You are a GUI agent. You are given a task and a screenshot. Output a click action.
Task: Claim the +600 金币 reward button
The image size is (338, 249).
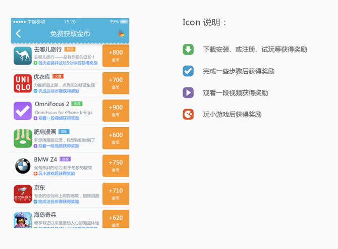(116, 138)
